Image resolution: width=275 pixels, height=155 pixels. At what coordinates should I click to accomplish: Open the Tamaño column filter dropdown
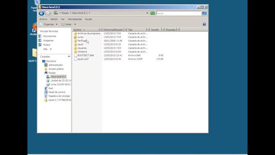pos(163,30)
